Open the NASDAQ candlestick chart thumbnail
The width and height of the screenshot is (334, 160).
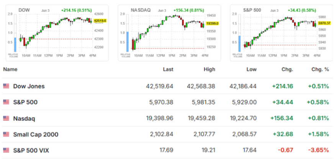click(x=169, y=33)
